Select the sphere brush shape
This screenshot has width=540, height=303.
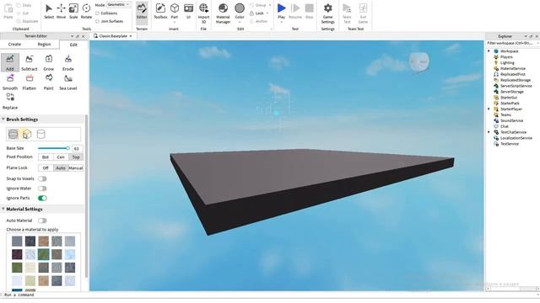[13, 134]
